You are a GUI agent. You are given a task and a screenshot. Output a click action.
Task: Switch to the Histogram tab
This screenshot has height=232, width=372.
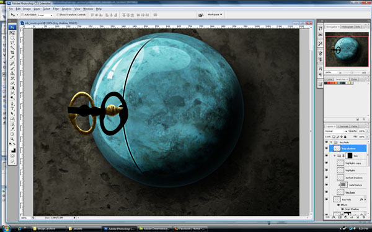[x=347, y=27]
